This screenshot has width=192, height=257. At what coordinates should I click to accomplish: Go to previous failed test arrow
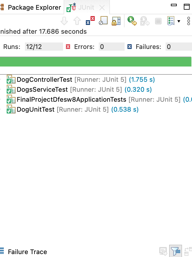click(77, 21)
